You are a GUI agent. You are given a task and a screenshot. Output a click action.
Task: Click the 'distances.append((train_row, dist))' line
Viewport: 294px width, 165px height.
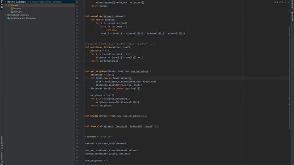tap(119, 85)
